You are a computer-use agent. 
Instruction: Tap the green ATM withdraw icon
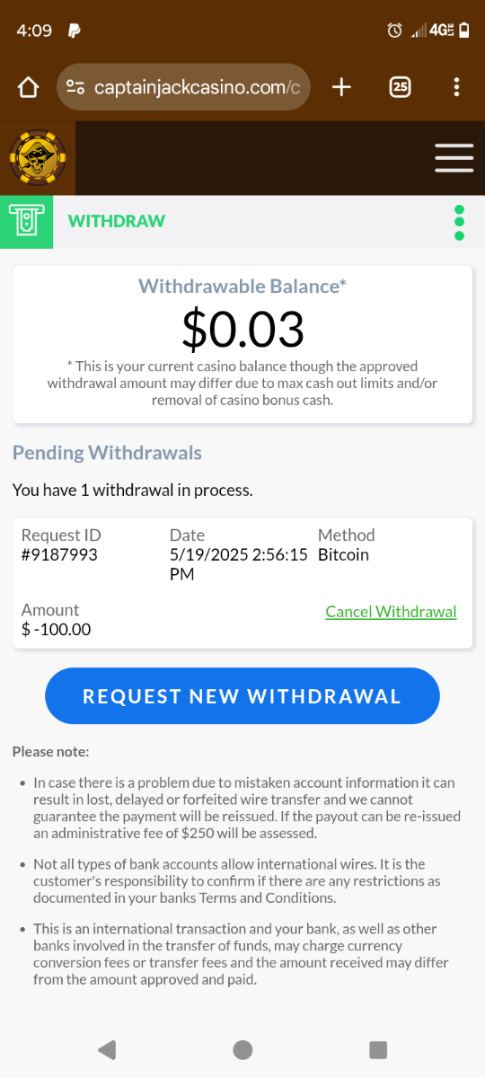[27, 221]
